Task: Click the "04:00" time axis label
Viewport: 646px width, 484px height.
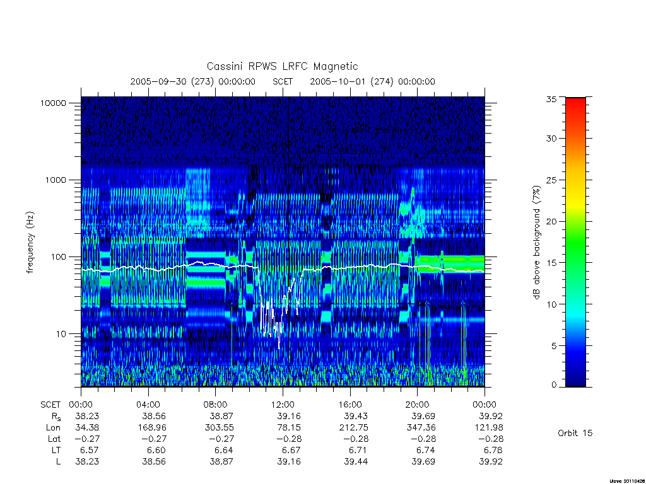Action: (148, 405)
